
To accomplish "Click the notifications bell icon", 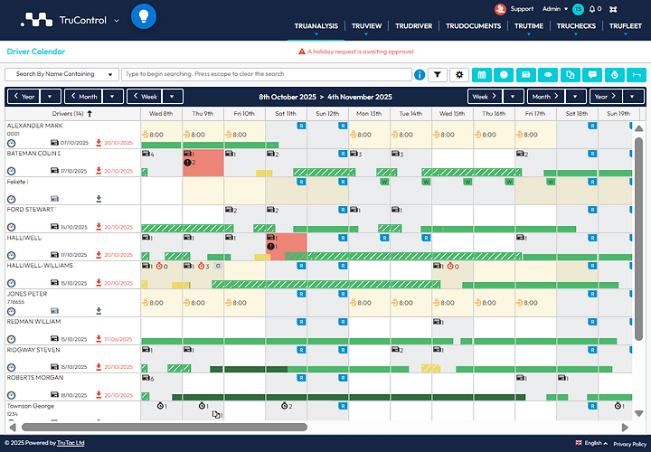I will 592,9.
